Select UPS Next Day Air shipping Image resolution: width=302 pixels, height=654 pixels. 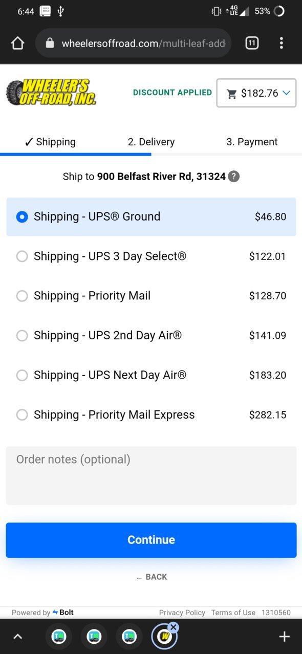[151, 375]
